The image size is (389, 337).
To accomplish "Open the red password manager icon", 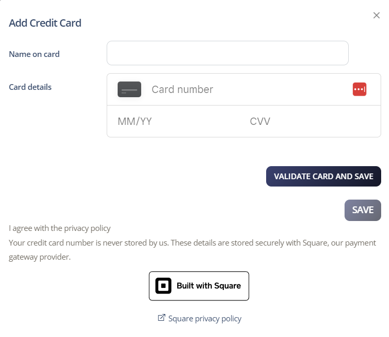I will [360, 89].
